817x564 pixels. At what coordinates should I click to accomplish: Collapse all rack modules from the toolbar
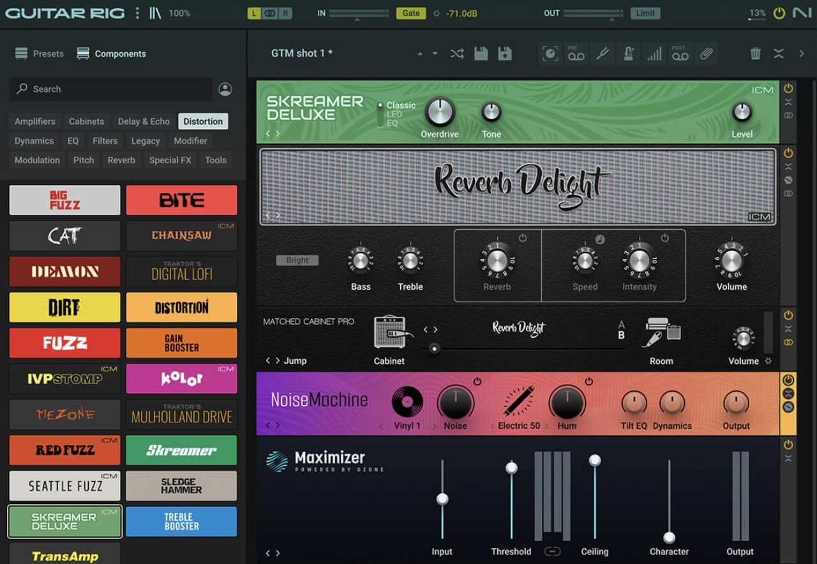pyautogui.click(x=779, y=54)
